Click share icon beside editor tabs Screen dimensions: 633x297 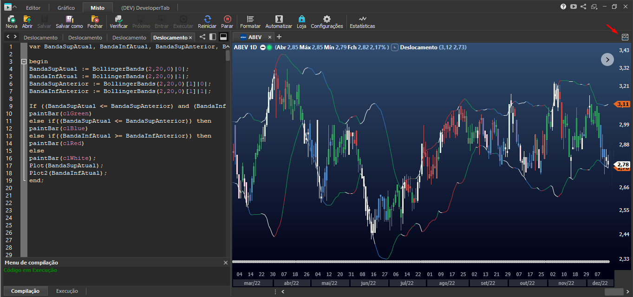click(202, 37)
